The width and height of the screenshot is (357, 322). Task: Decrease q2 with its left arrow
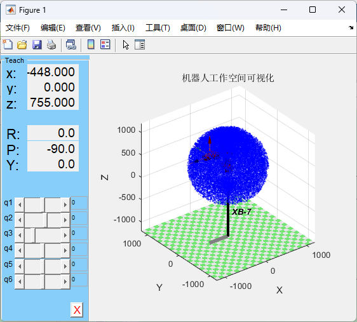tap(20, 220)
